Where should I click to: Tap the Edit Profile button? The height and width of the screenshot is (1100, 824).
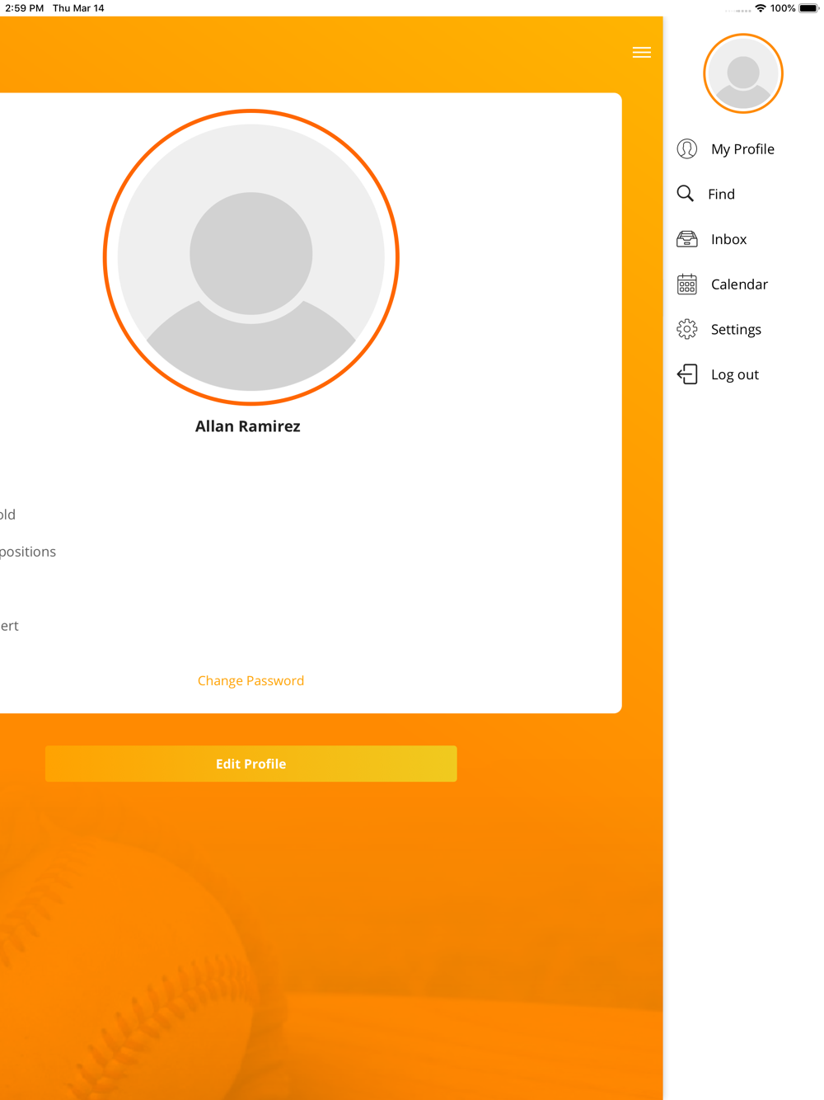coord(250,764)
